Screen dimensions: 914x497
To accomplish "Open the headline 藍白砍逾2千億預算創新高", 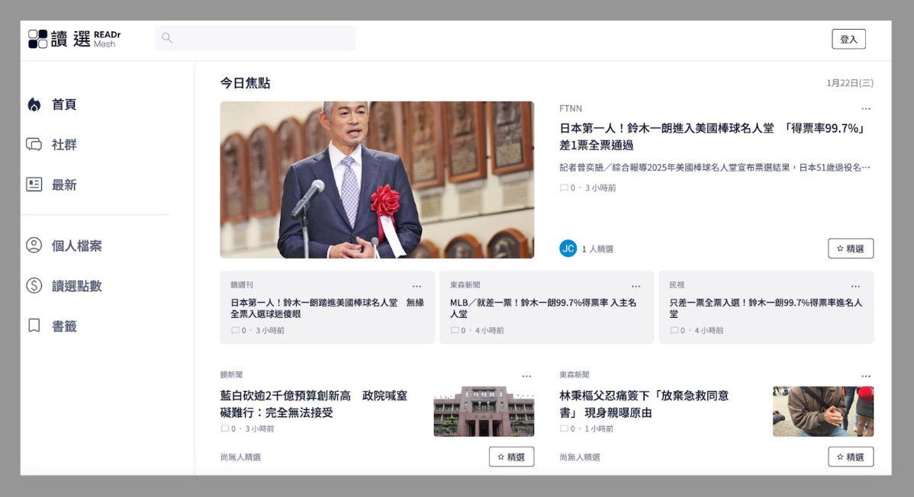I will (x=314, y=404).
